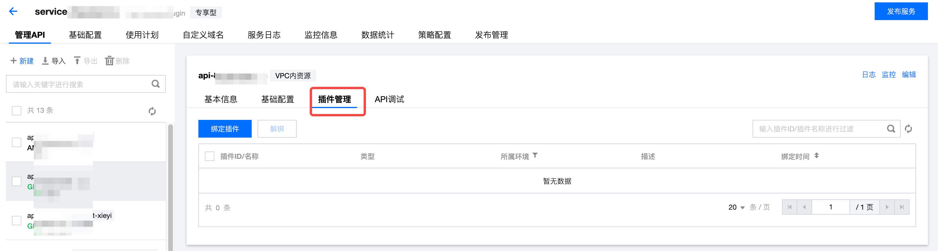Click the API list vertical scrollbar
938x251 pixels.
tap(170, 187)
